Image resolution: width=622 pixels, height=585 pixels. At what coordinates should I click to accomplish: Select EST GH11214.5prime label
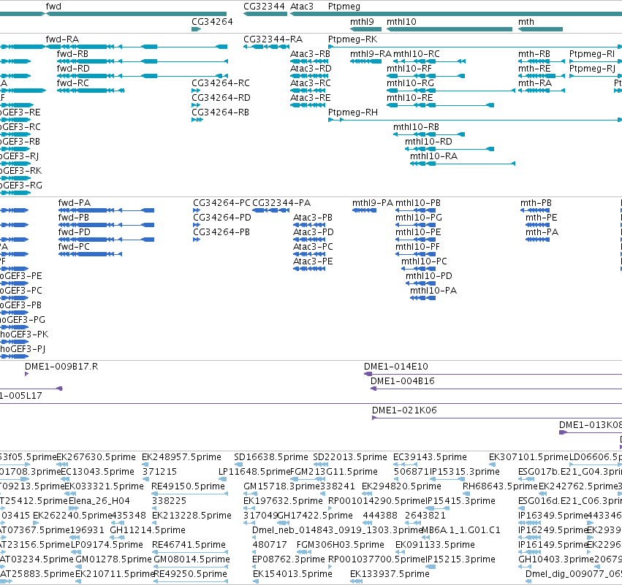148,531
